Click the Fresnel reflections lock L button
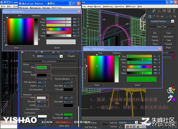Viewport: 178px width, 129px height. (75, 79)
